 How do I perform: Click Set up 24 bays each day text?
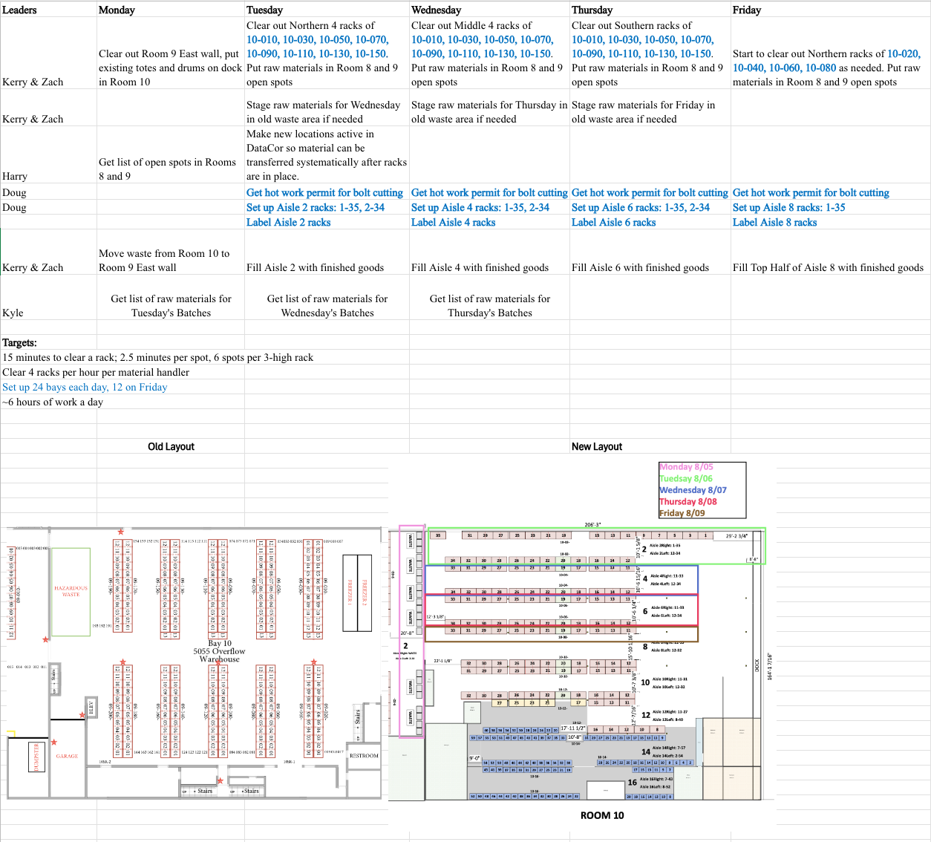85,387
